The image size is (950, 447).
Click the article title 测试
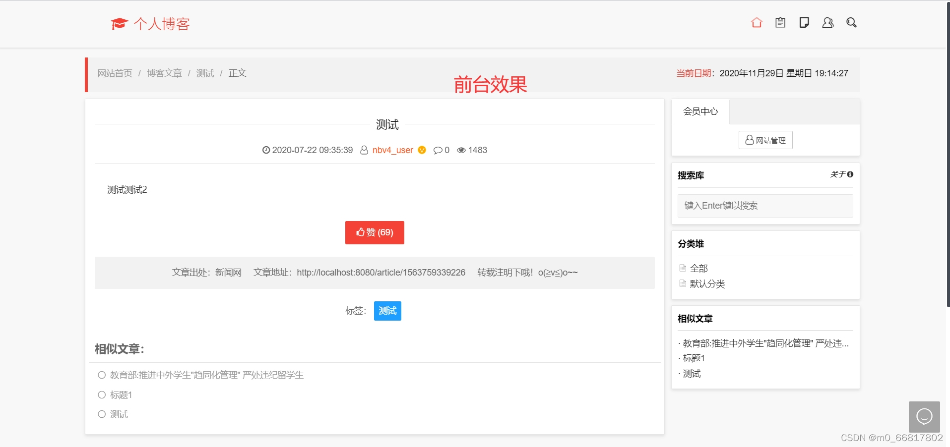coord(387,124)
